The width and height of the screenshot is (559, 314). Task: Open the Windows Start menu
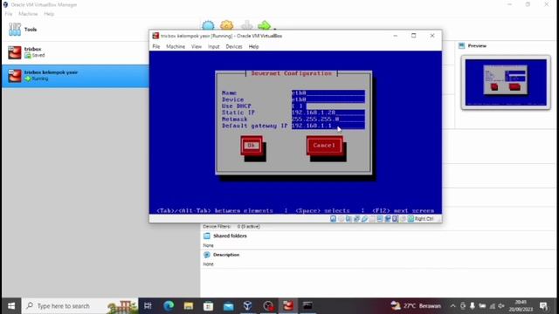click(11, 306)
